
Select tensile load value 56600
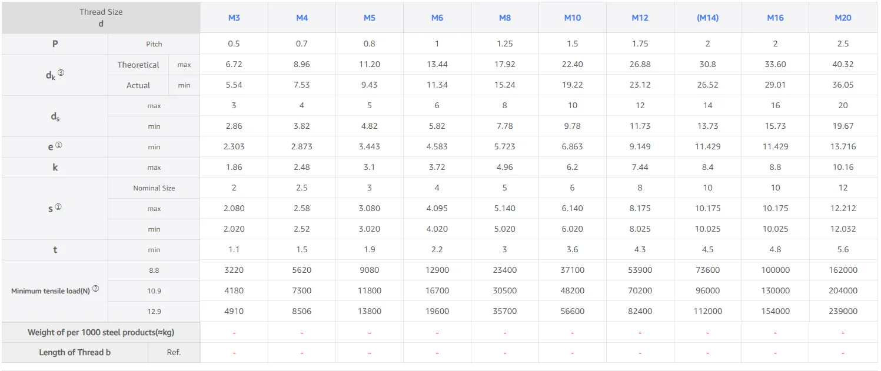(573, 311)
